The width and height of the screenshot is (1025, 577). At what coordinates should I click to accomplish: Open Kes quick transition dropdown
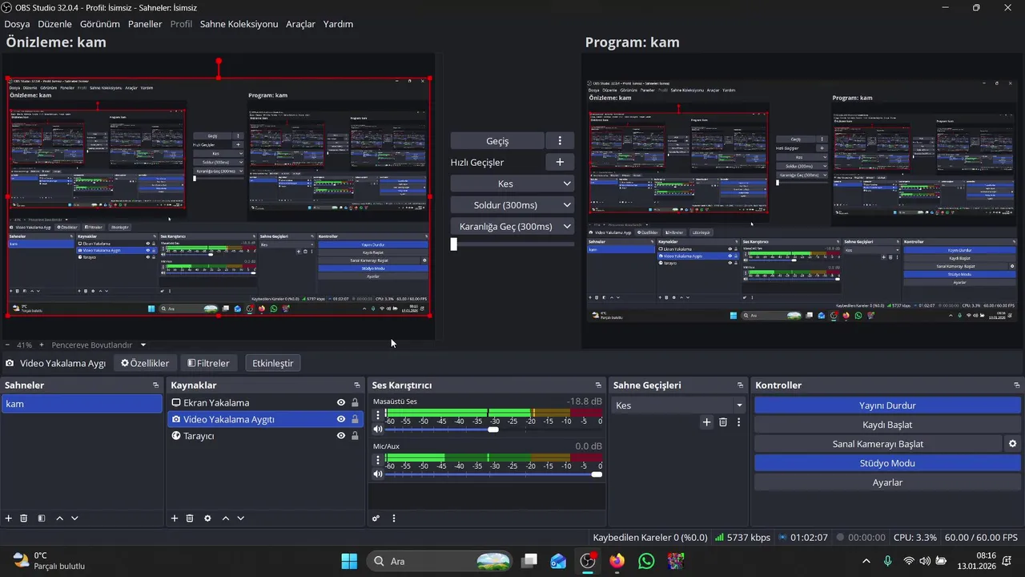click(x=512, y=184)
